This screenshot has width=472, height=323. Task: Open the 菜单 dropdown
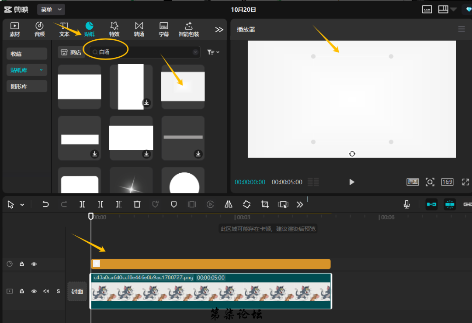[51, 9]
